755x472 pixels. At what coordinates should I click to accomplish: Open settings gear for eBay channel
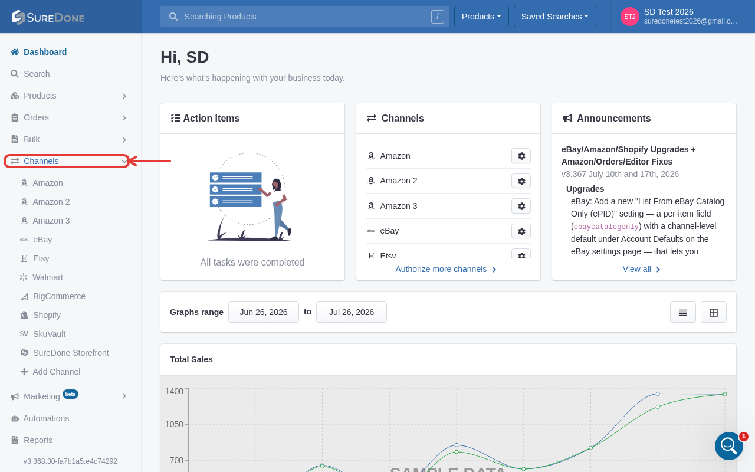pyautogui.click(x=521, y=231)
